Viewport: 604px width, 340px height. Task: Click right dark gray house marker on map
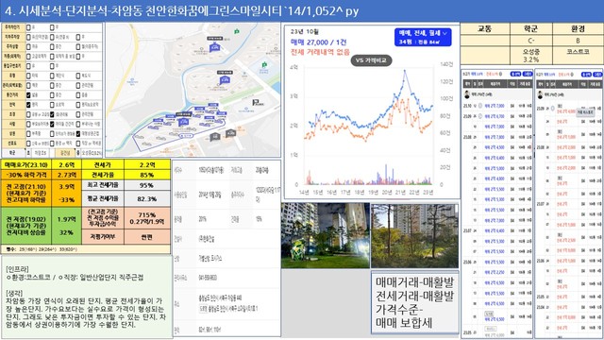[230, 133]
